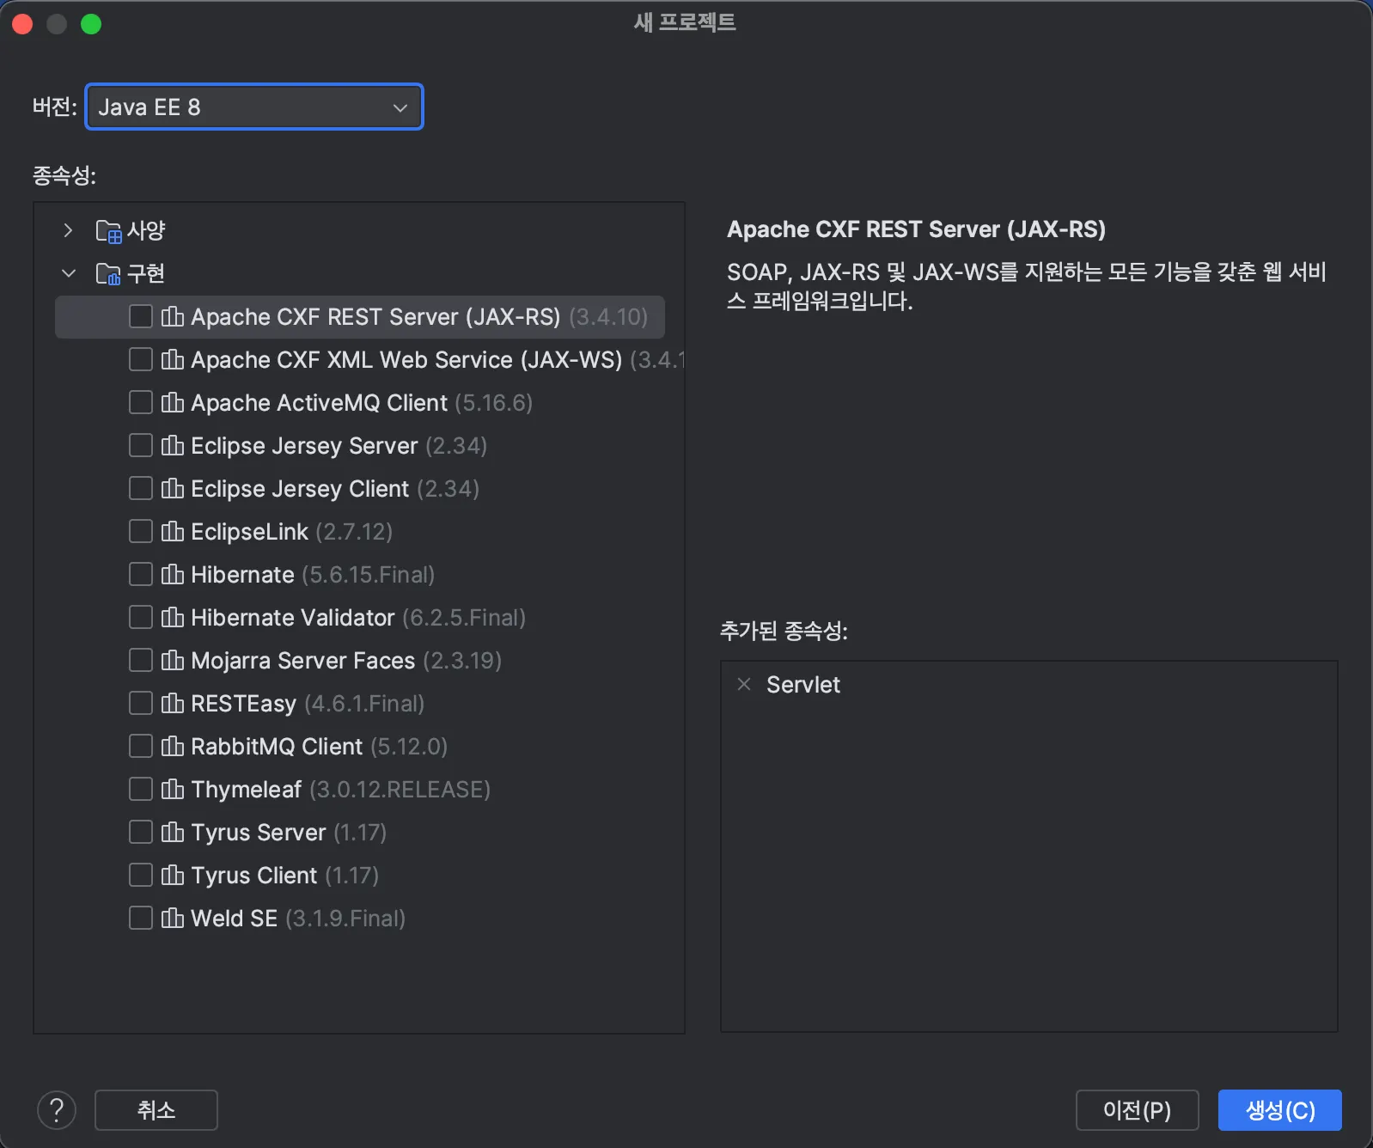Enable Apache CXF REST Server checkbox

pyautogui.click(x=141, y=316)
